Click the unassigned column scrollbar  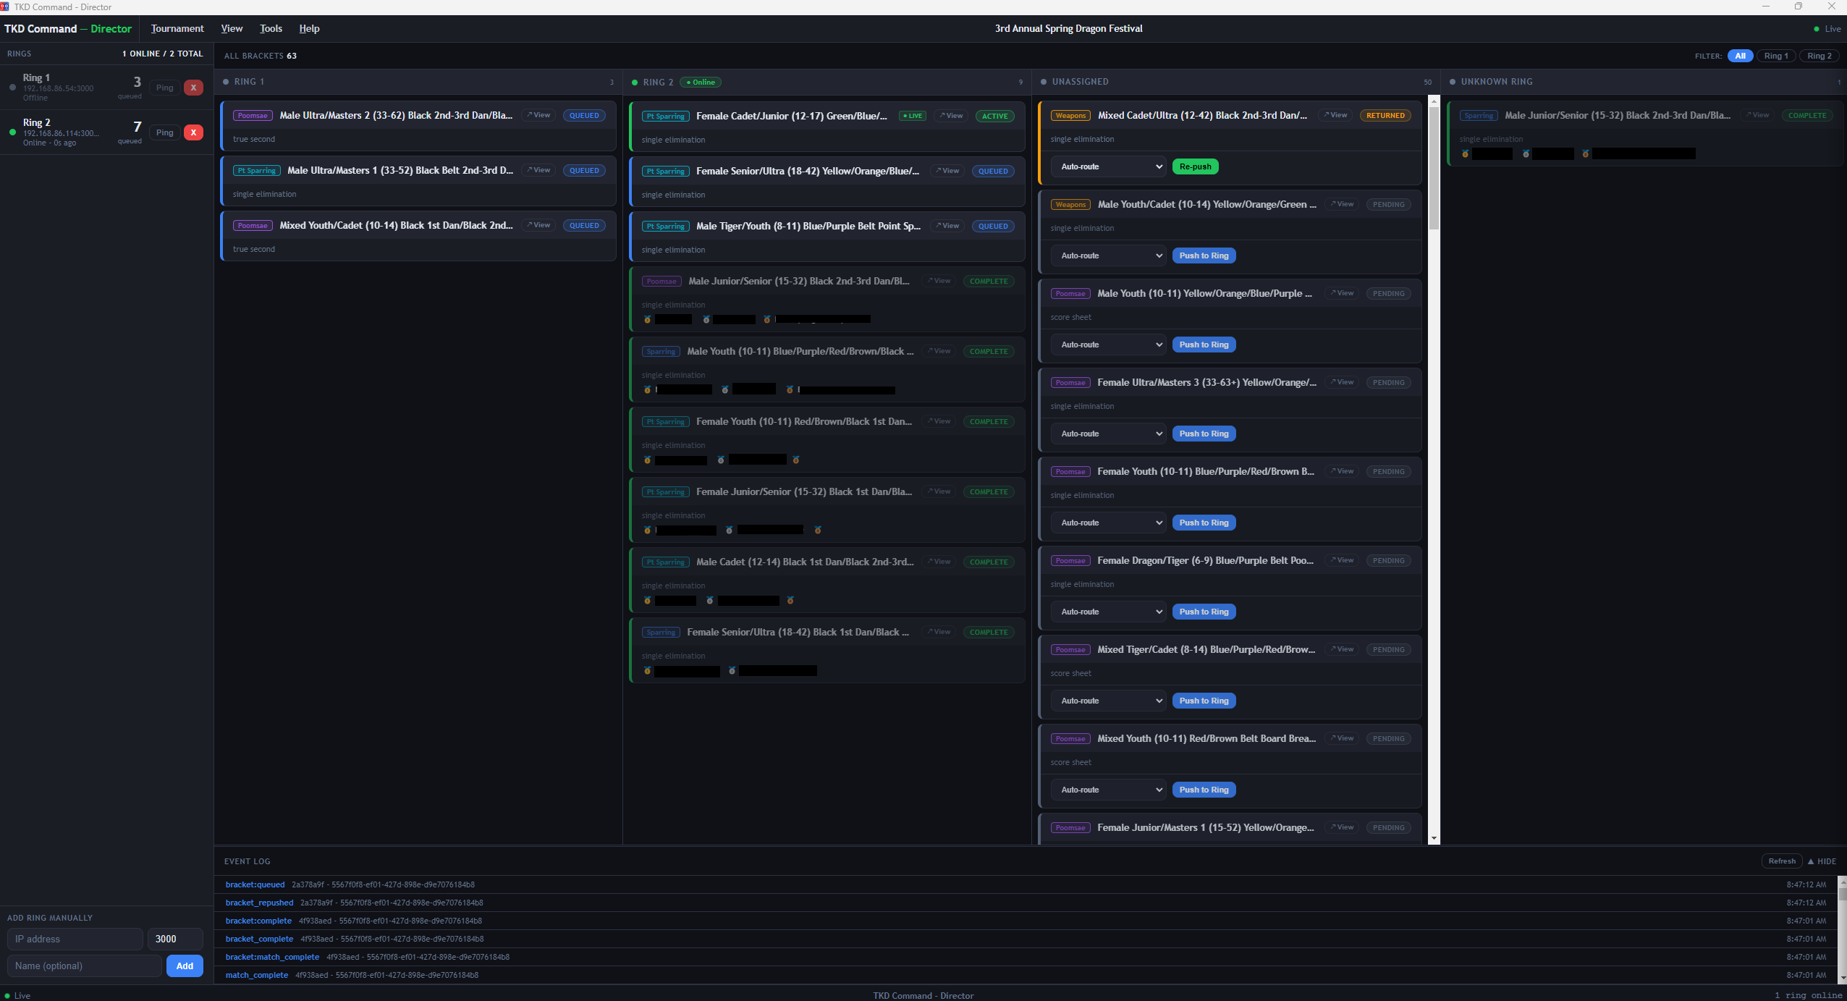coord(1434,168)
